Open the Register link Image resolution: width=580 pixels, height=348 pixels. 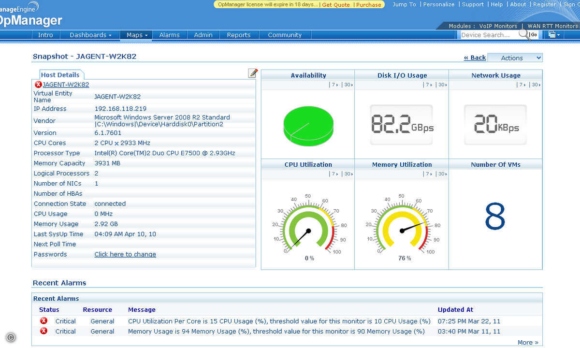pos(545,4)
